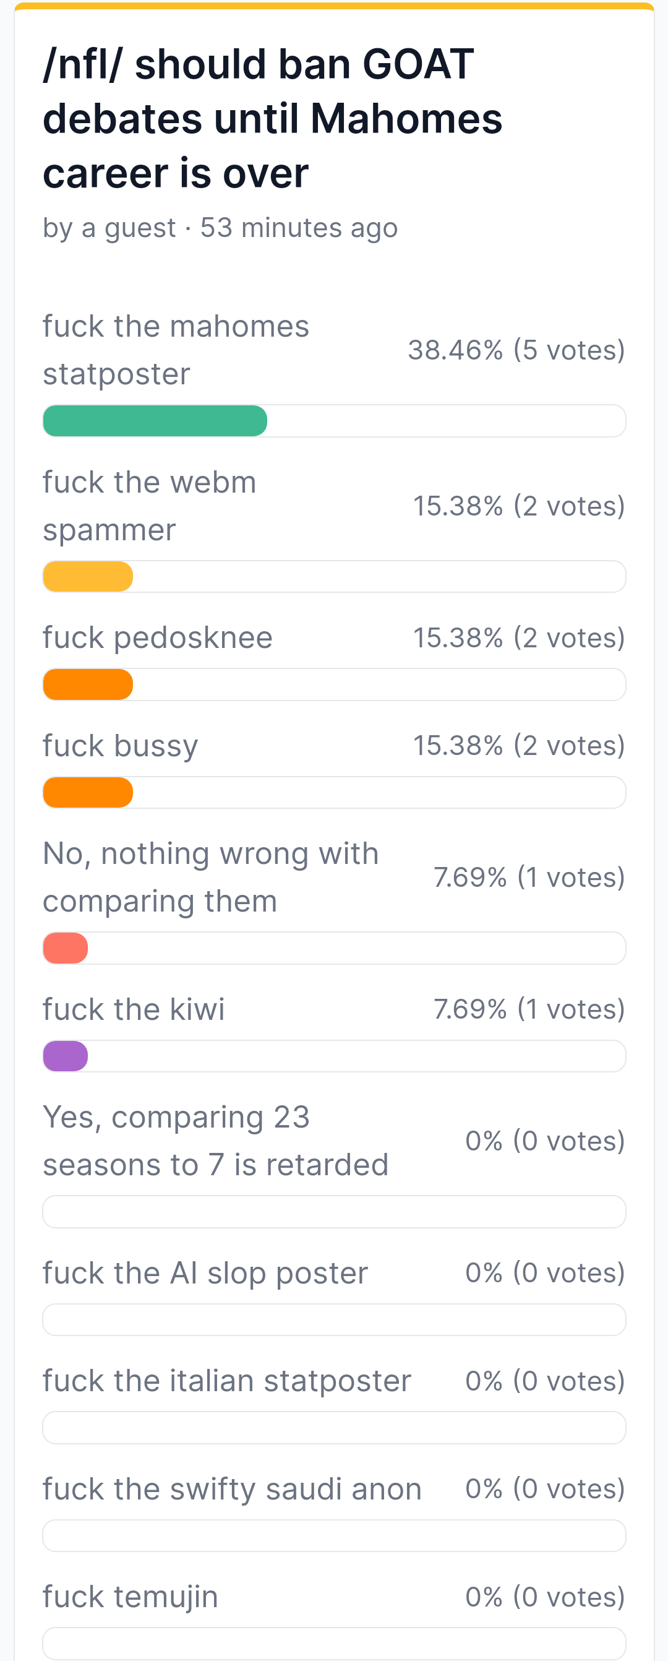Click the empty AI slop poster bar

(333, 1319)
